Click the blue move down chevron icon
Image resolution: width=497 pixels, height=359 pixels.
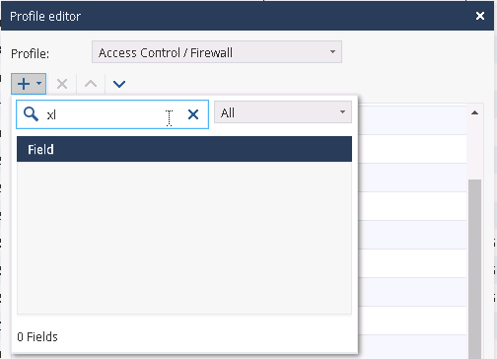[119, 84]
